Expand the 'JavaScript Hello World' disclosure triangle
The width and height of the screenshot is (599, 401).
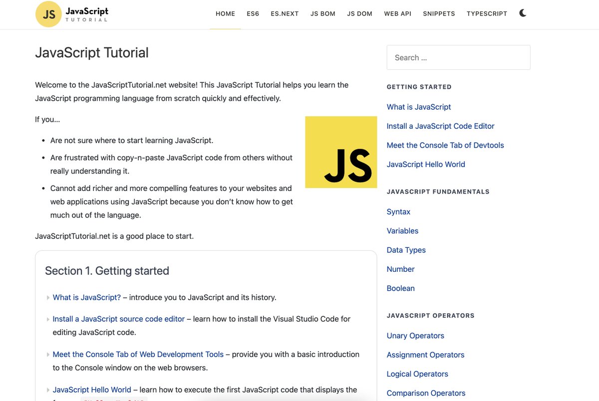(47, 389)
